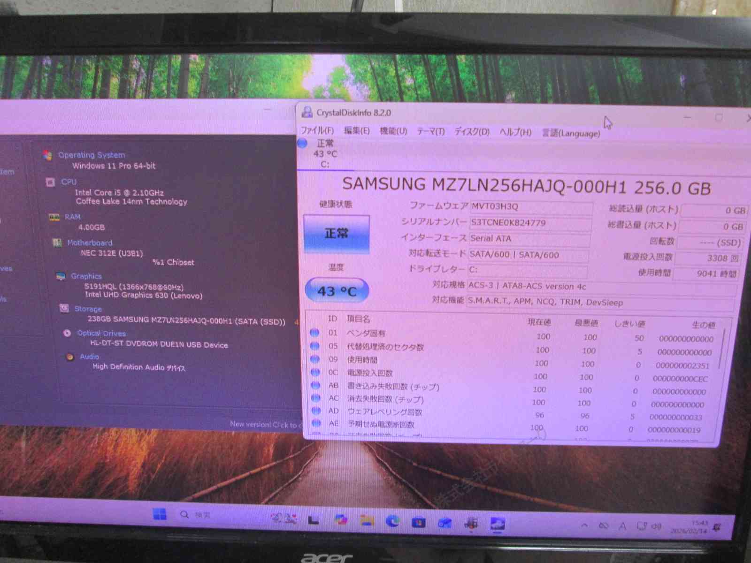Click the Operating System link in Speccy
The image size is (751, 563).
[92, 155]
